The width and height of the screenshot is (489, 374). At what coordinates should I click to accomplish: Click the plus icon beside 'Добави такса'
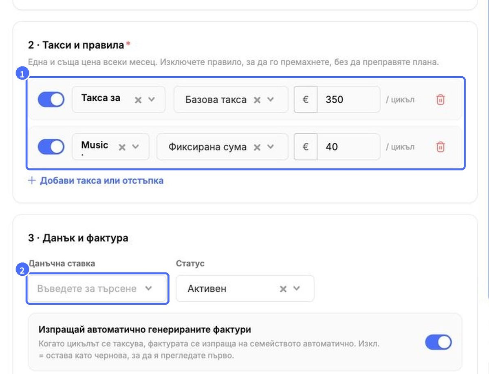click(32, 180)
